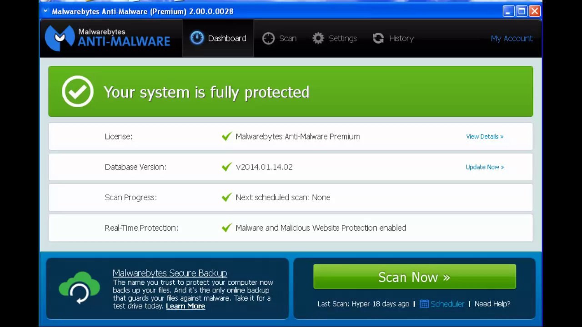Click 'Next scheduled scan: None' text
Screen dimensions: 582x327
(x=283, y=197)
